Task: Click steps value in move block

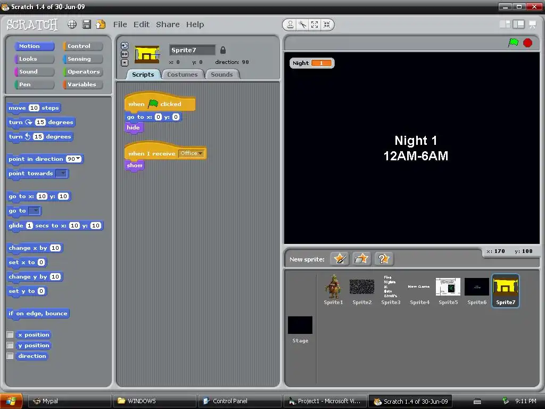Action: [34, 108]
